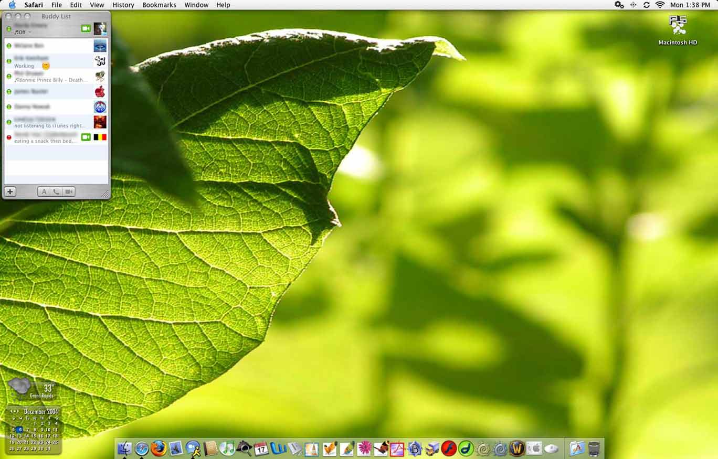Launch iChat running-man icon in Dock
Viewport: 718px width, 459px height.
click(193, 449)
